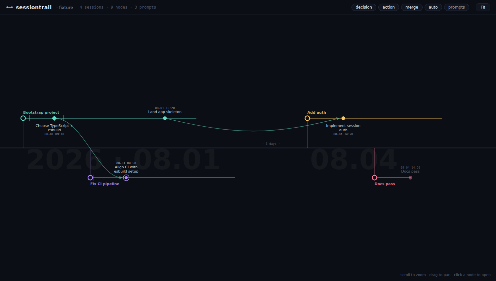This screenshot has height=281, width=496.
Task: Open the Docs pass session start node
Action: point(374,178)
